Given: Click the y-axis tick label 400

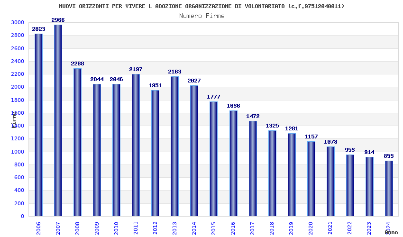Looking at the screenshot, I should coord(19,191).
